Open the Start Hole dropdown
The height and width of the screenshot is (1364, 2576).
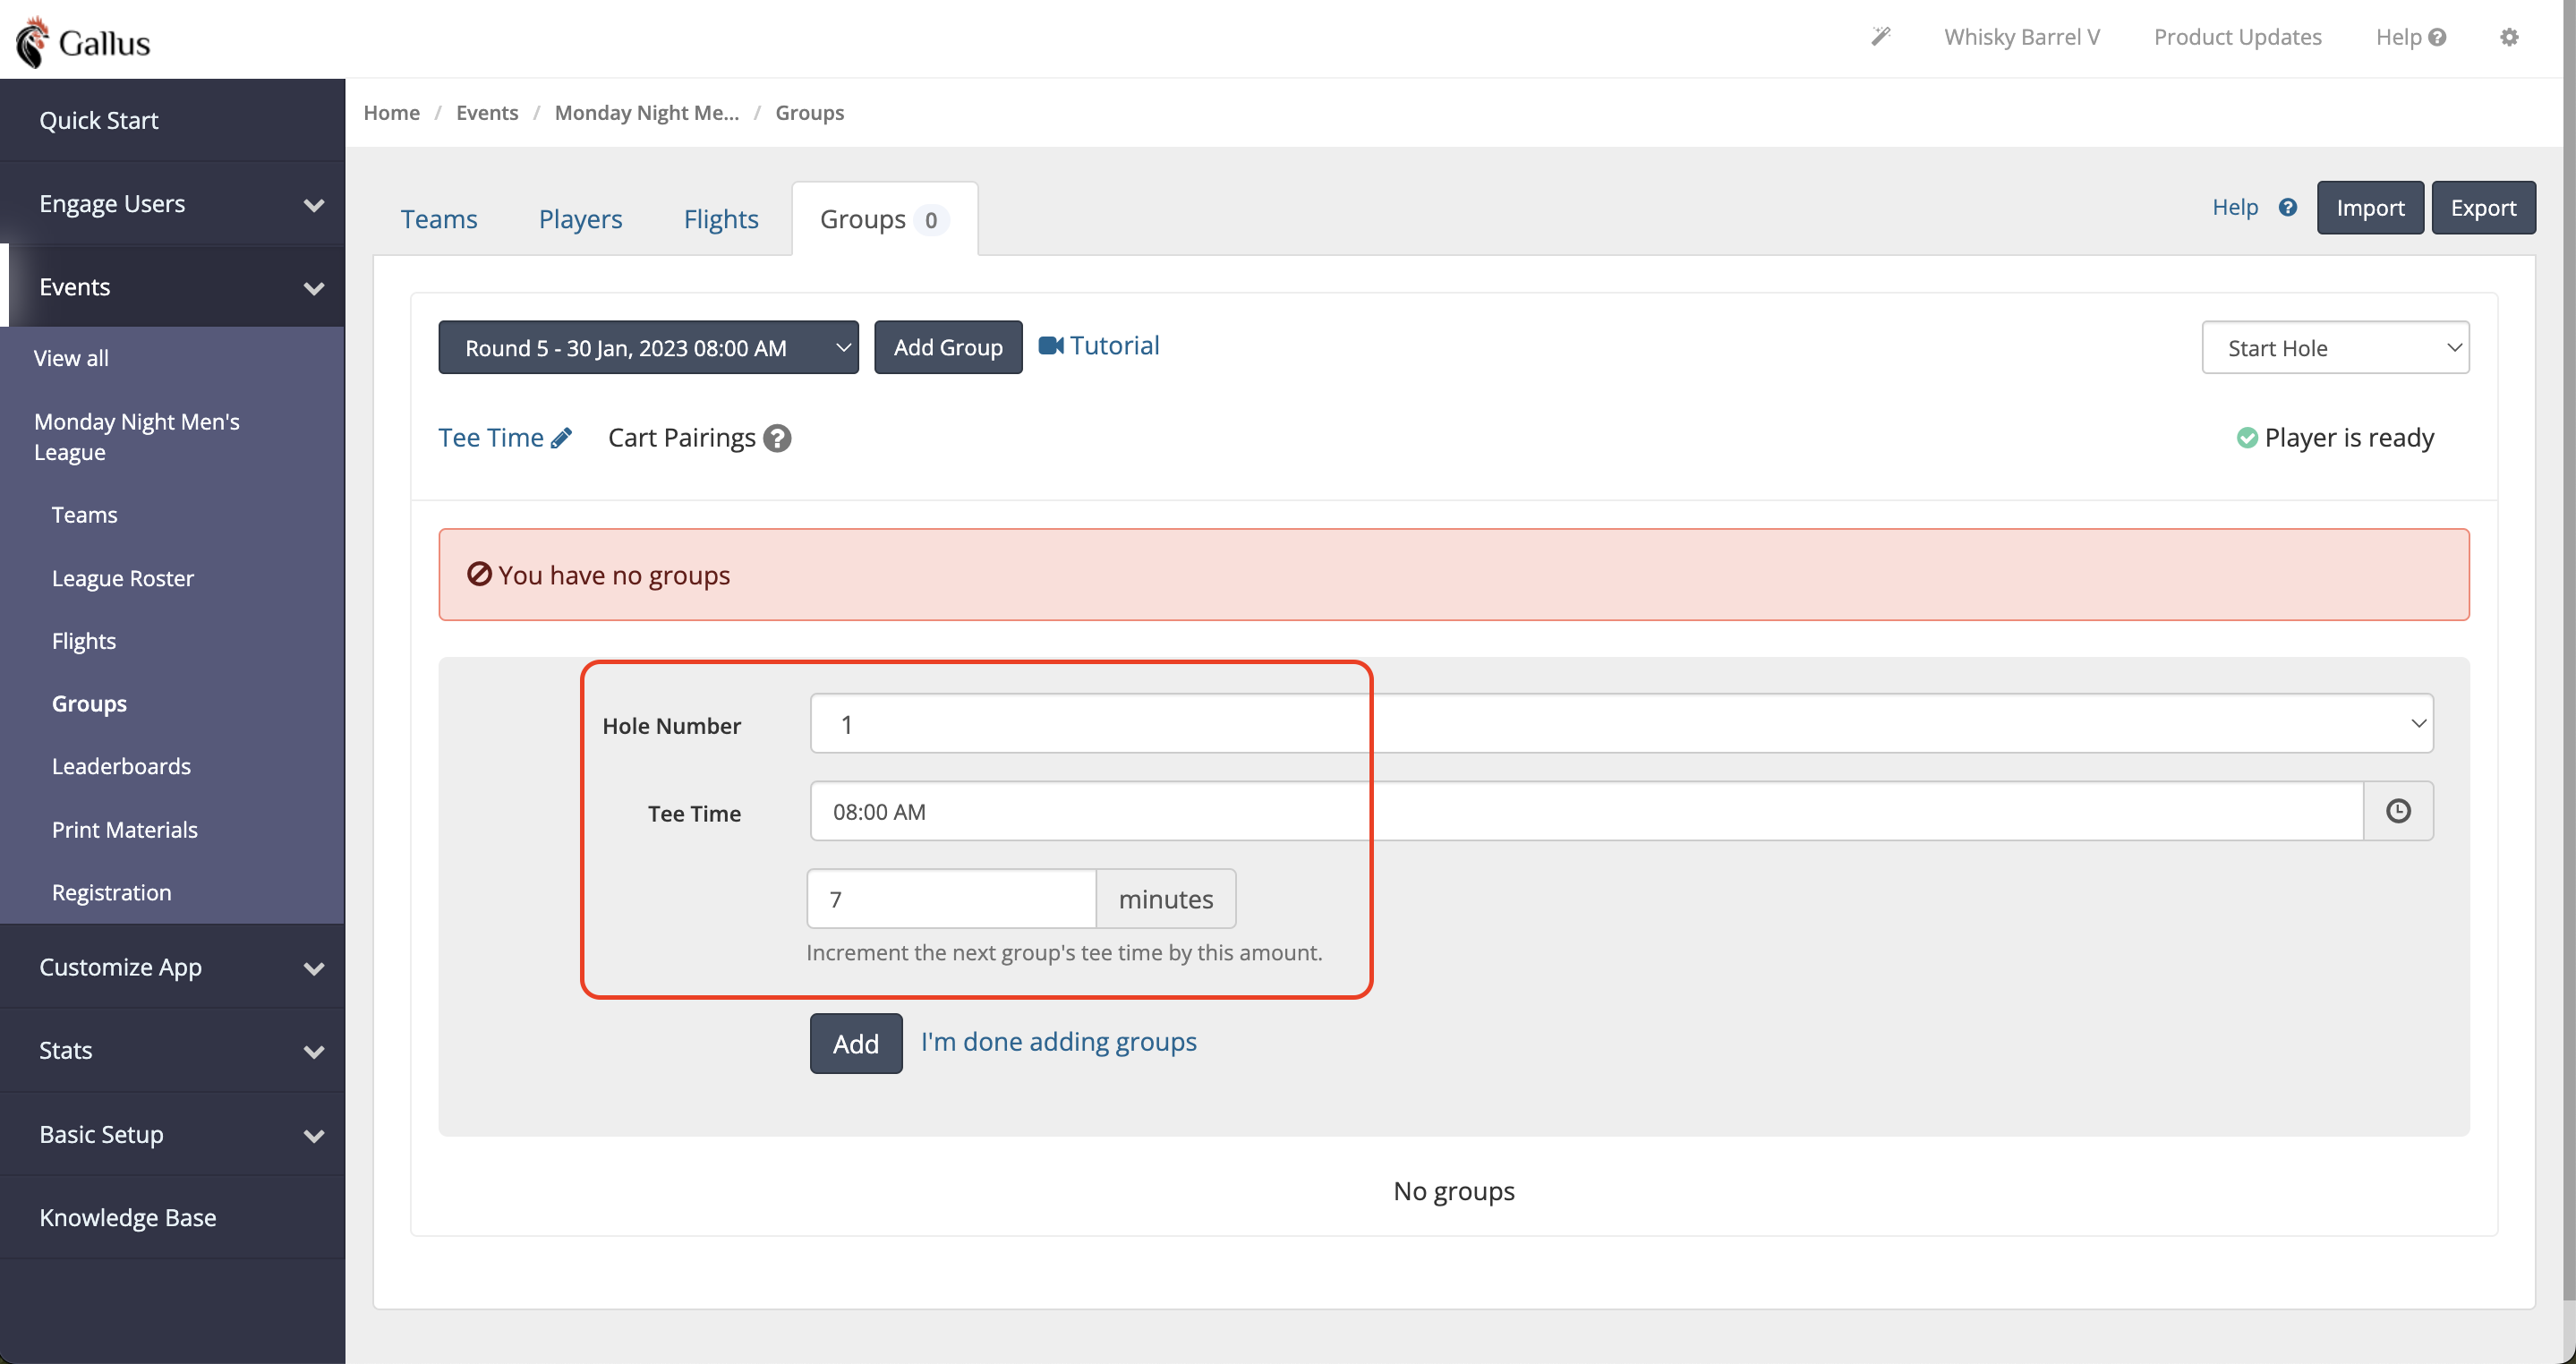tap(2335, 347)
